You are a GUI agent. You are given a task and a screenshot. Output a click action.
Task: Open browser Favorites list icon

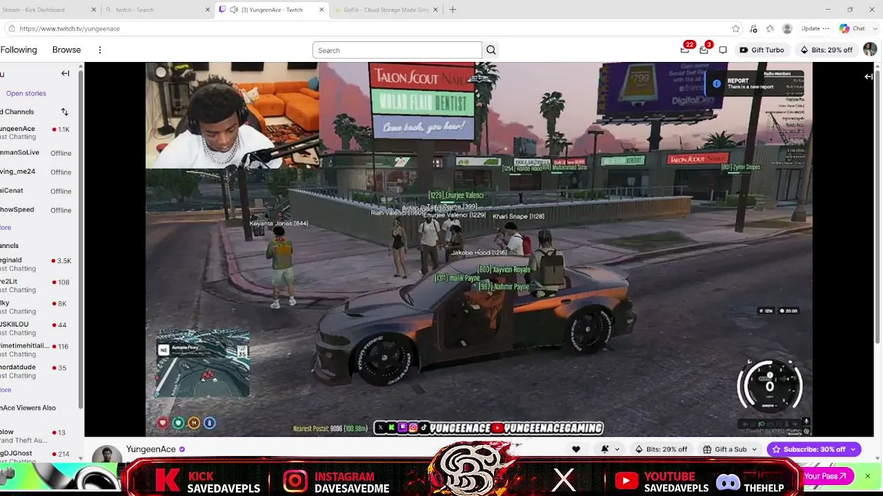[x=771, y=29]
